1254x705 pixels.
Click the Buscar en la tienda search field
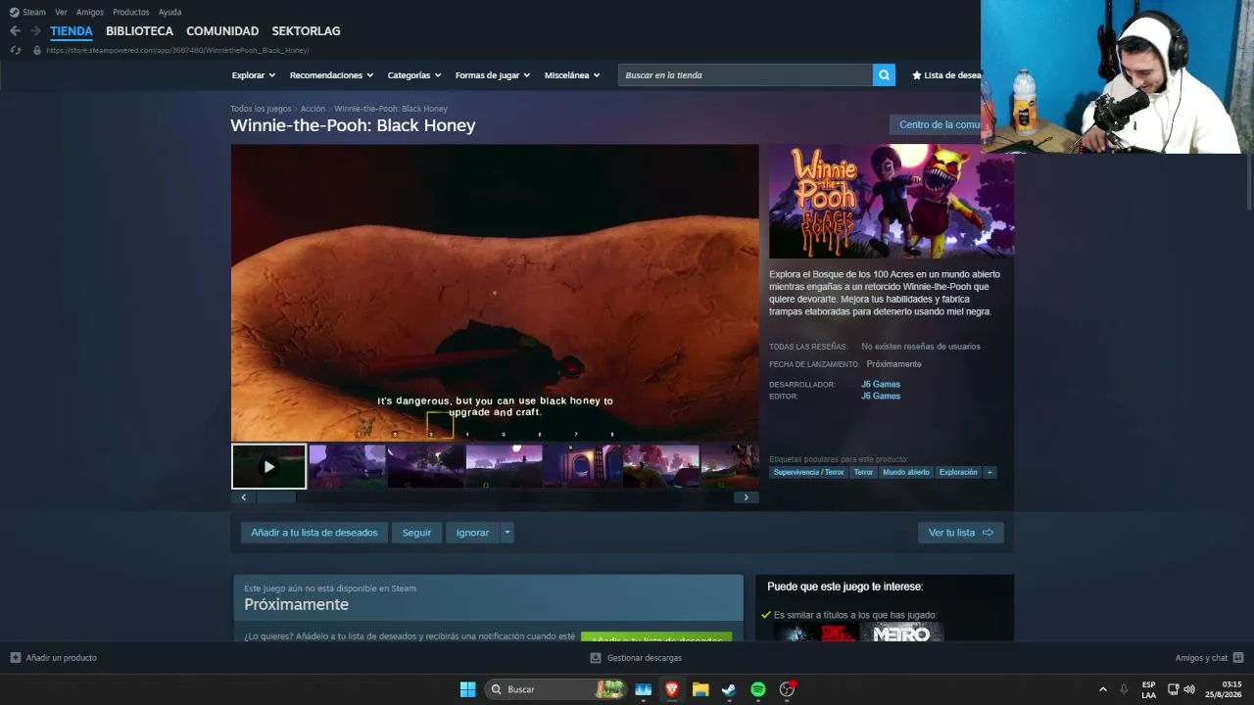coord(746,75)
